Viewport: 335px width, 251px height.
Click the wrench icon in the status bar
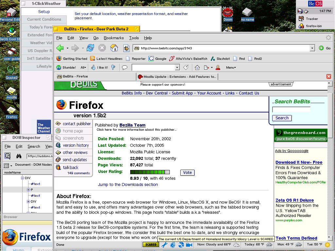point(165,244)
